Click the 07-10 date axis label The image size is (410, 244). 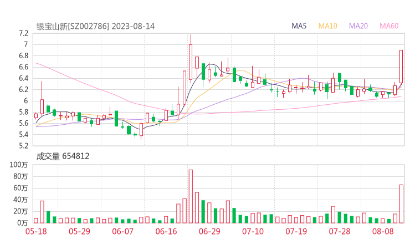(253, 231)
